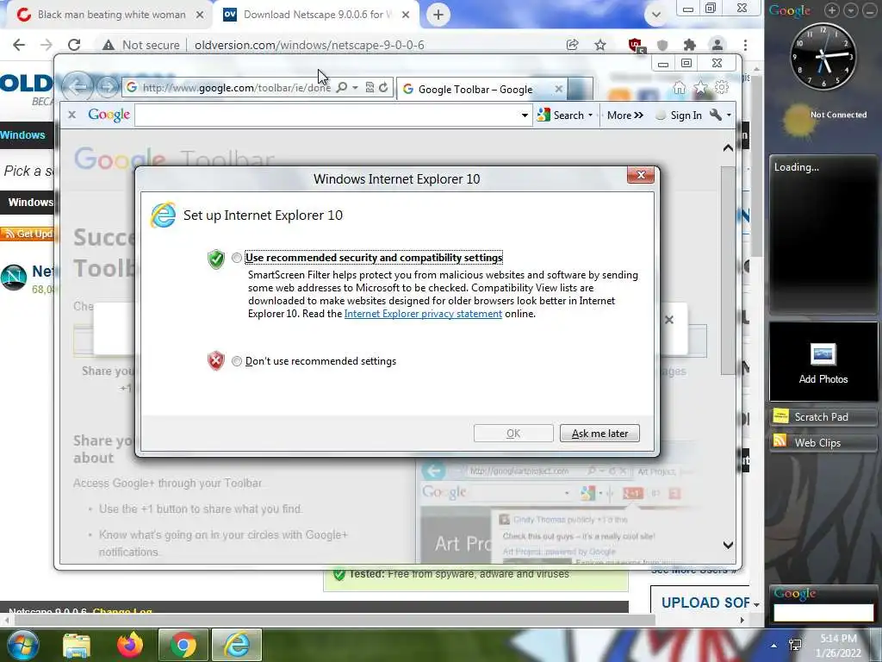This screenshot has width=882, height=662.
Task: Click the IE page scrollbar down arrow
Action: [x=728, y=545]
